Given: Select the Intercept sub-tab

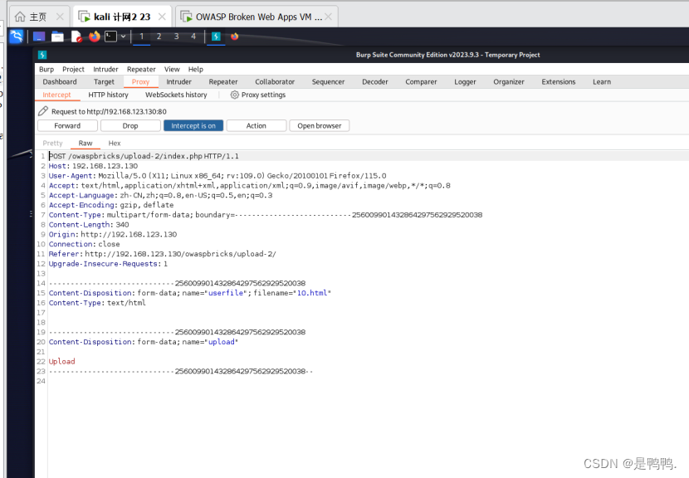Looking at the screenshot, I should point(56,95).
